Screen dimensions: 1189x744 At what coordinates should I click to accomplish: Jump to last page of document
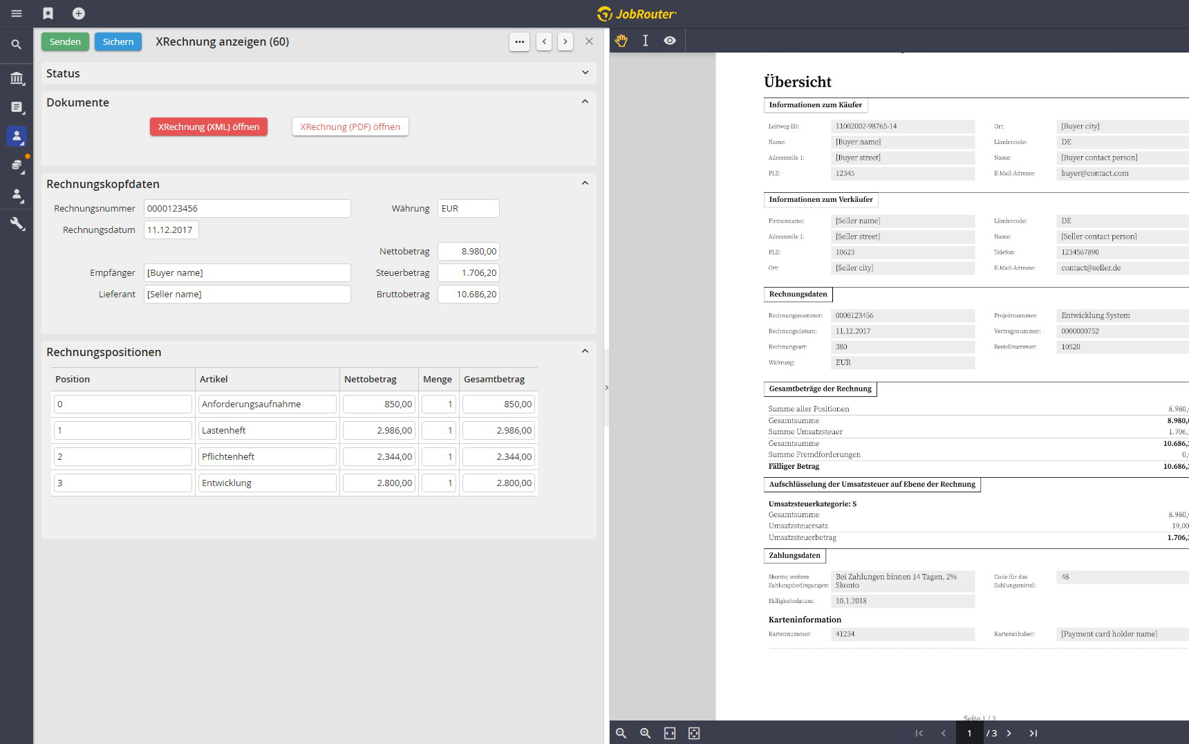click(1033, 733)
